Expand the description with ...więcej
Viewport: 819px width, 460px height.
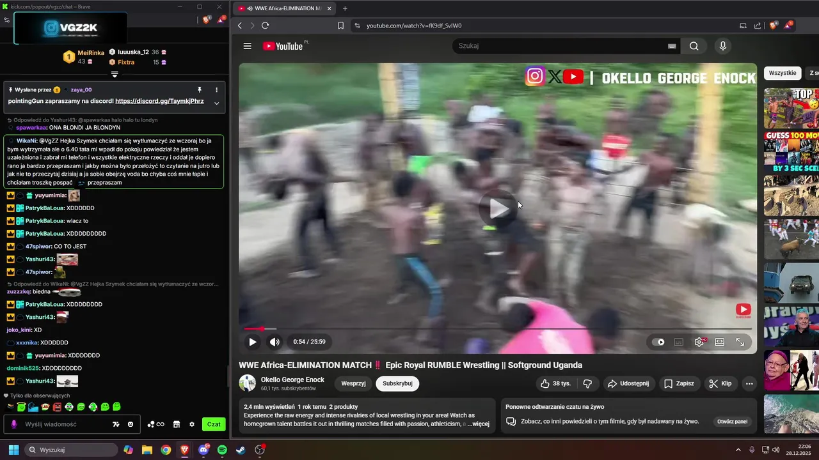[478, 424]
